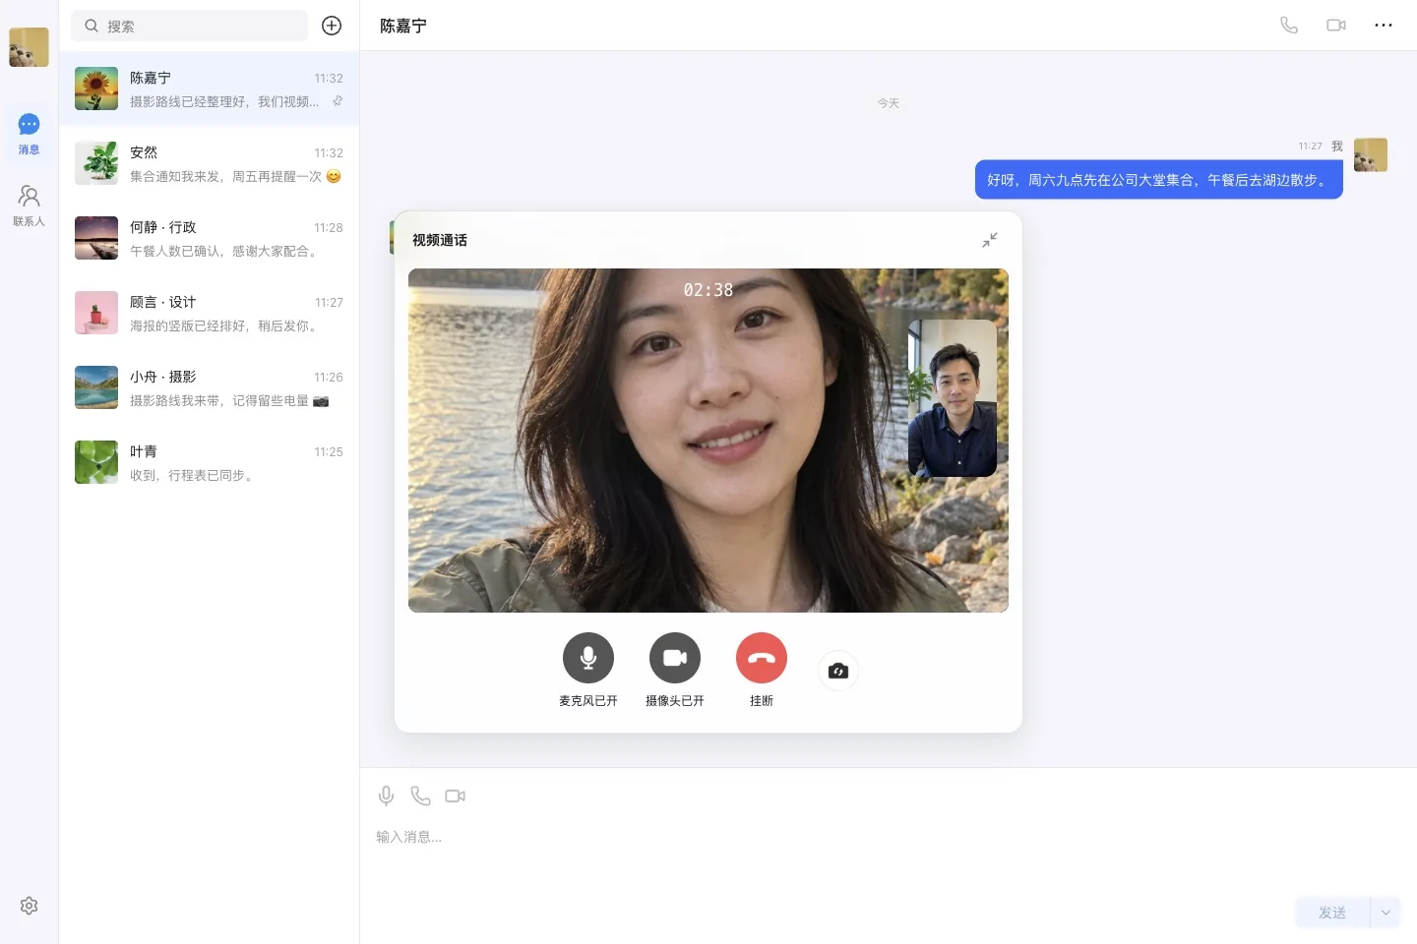The image size is (1417, 944).
Task: Click the video icon in the message toolbar
Action: (455, 796)
